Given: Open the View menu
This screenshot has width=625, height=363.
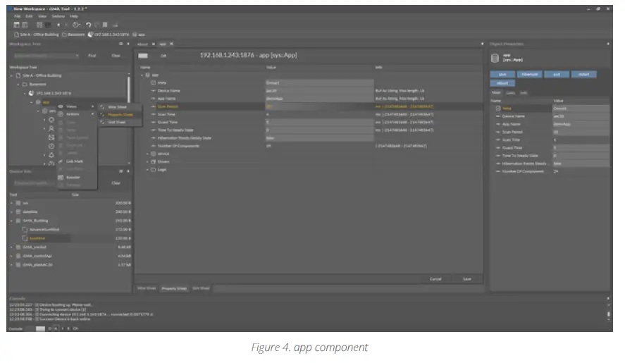Looking at the screenshot, I should [42, 16].
